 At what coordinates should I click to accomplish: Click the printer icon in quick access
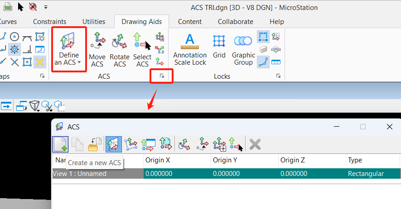(x=8, y=7)
